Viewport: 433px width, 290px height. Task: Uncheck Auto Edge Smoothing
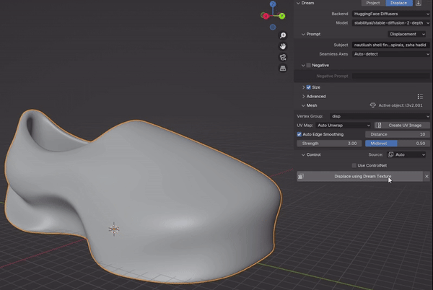300,134
